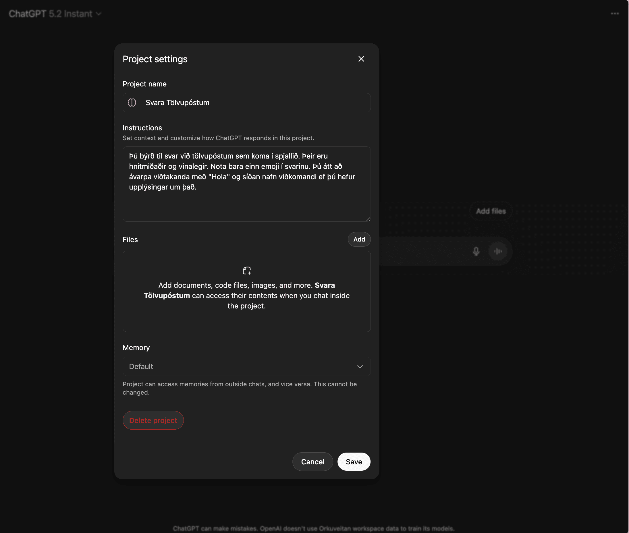This screenshot has height=533, width=629.
Task: Click the Instructions textarea resize handle
Action: coord(368,219)
